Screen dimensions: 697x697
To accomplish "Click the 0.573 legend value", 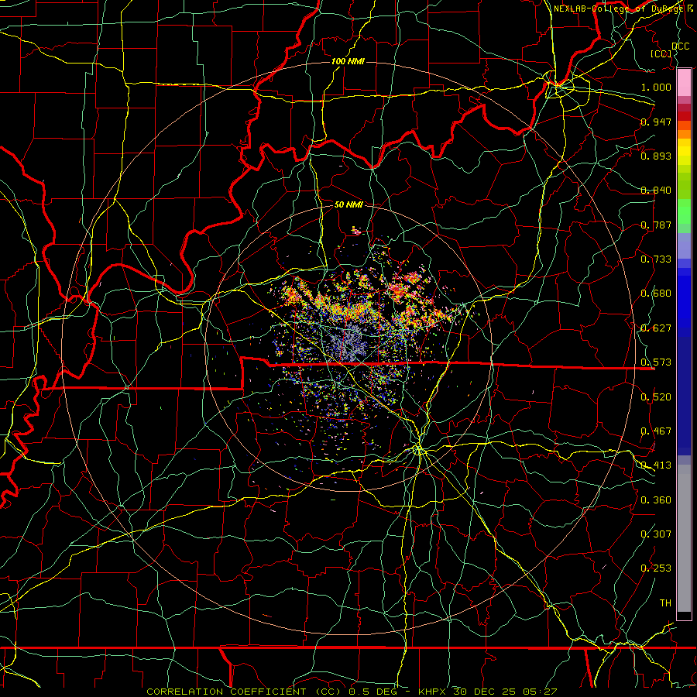I will pos(656,362).
